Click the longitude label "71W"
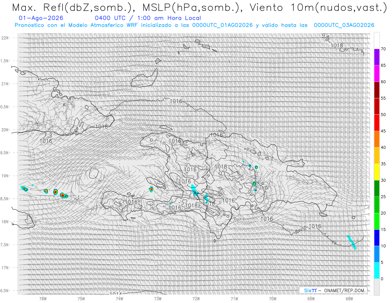The width and height of the screenshot is (392, 303). (x=235, y=298)
